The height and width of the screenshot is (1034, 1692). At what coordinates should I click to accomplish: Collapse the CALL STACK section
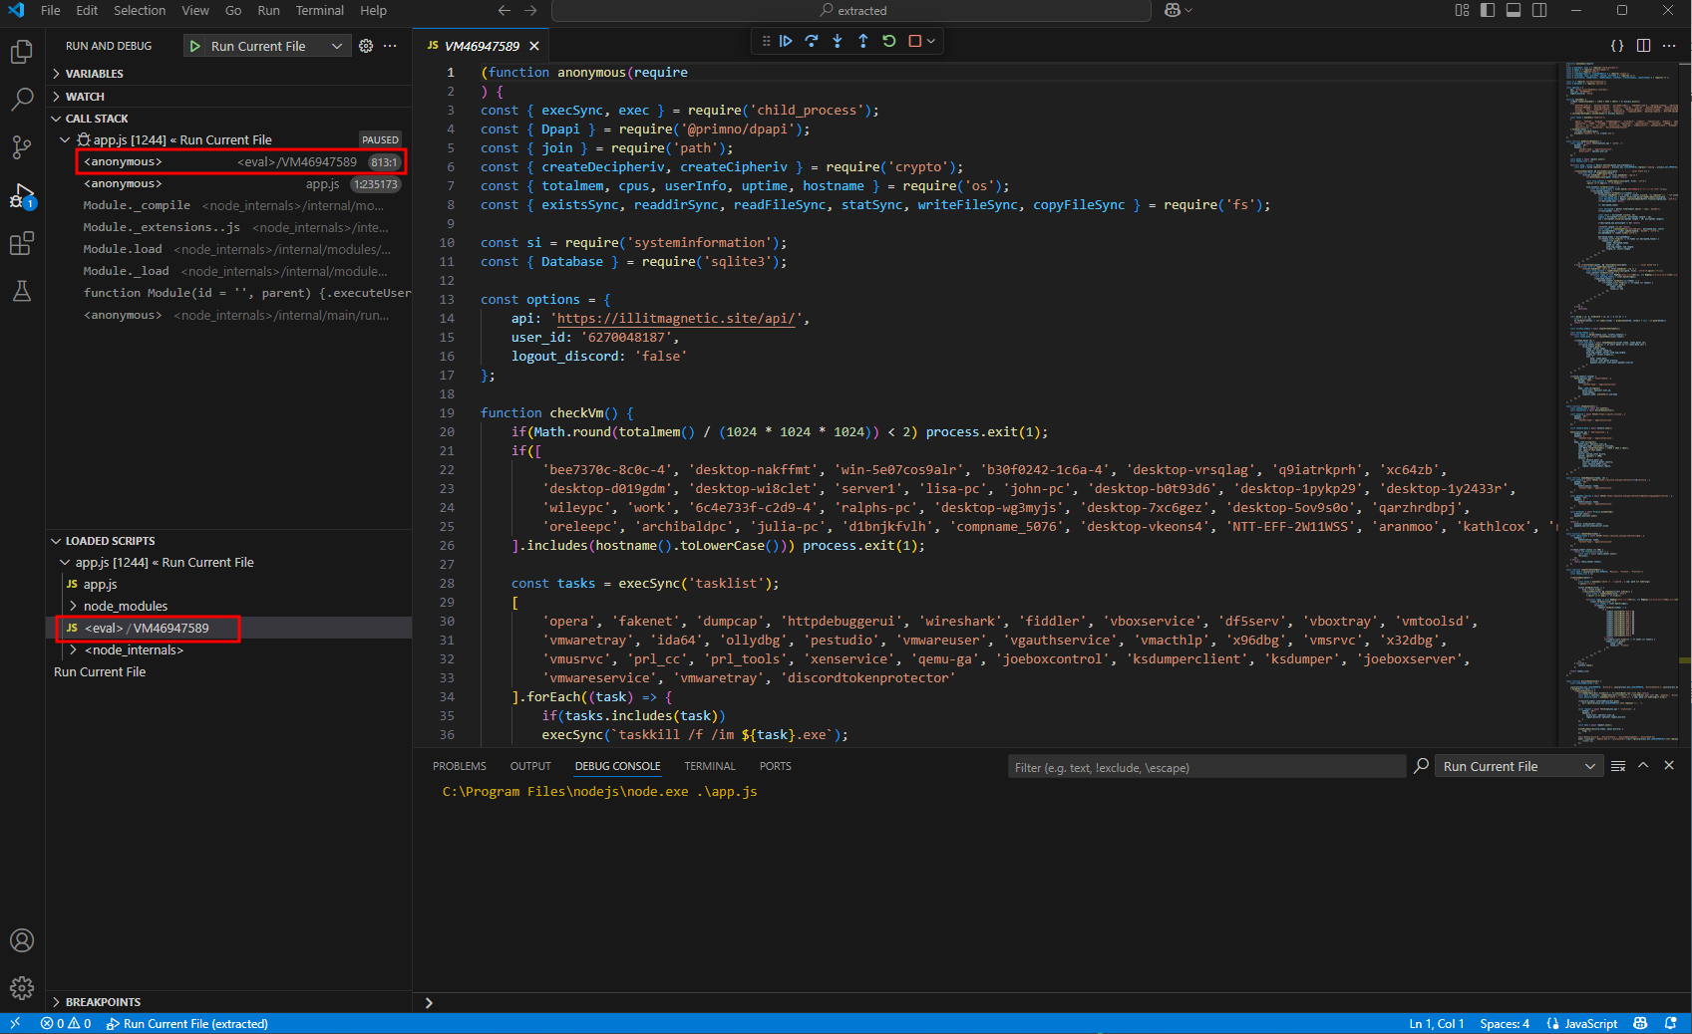[229, 119]
